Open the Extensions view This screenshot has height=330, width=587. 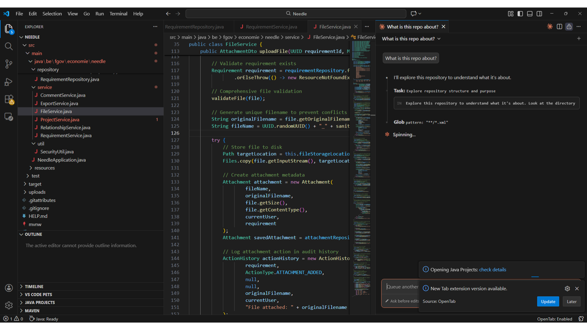click(9, 99)
